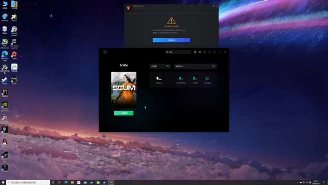This screenshot has height=185, width=328.
Task: Open the accelerator list menu icon
Action: 214,52
